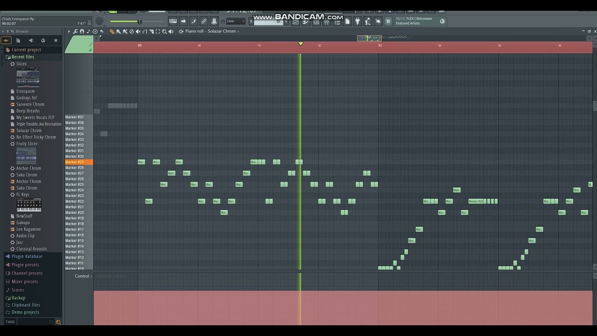Click the piano roll overview minimap thumbnail
Screen dimensions: 597x336
click(x=369, y=38)
